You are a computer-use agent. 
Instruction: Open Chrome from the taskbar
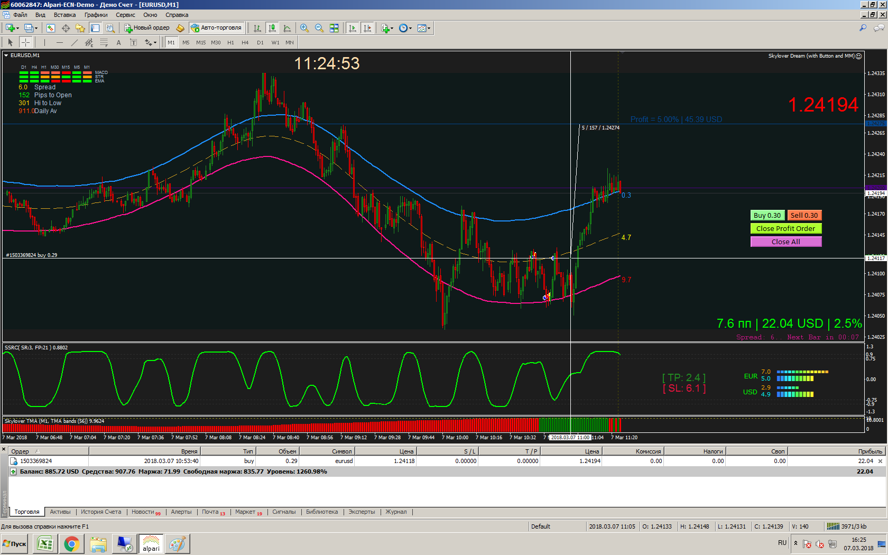click(x=72, y=544)
